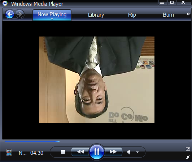Close the Windows Media Player window
Viewport: 192px width, 162px height.
pyautogui.click(x=183, y=2)
